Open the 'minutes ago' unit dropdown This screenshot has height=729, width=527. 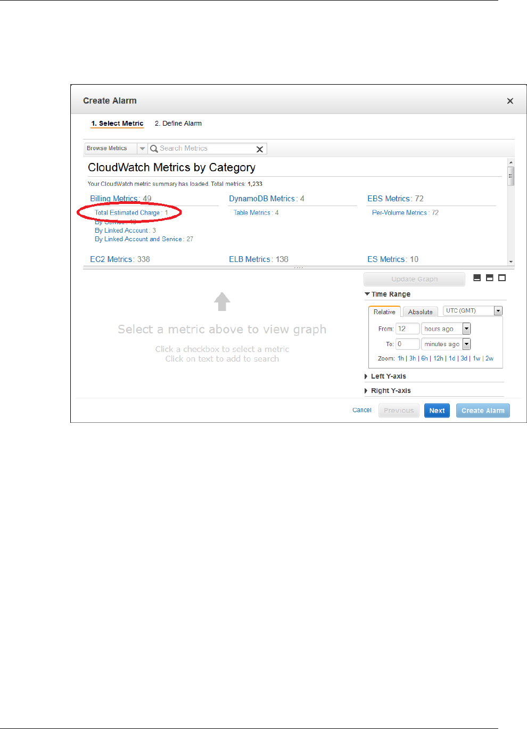point(466,344)
